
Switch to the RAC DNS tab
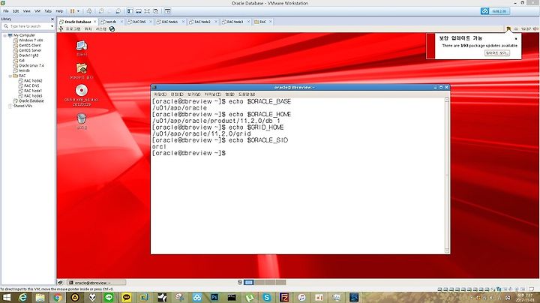coord(139,22)
